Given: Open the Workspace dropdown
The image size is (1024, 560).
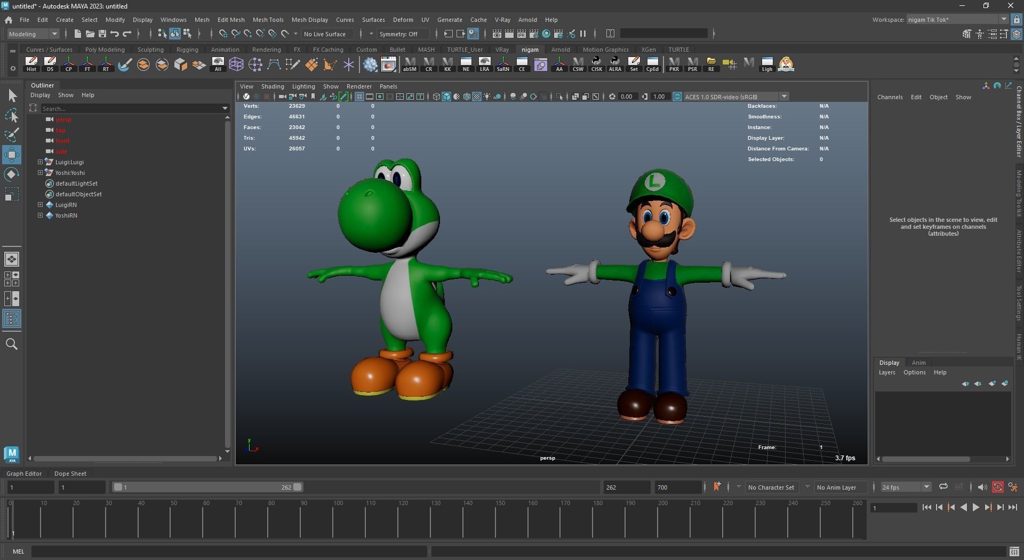Looking at the screenshot, I should tap(957, 20).
